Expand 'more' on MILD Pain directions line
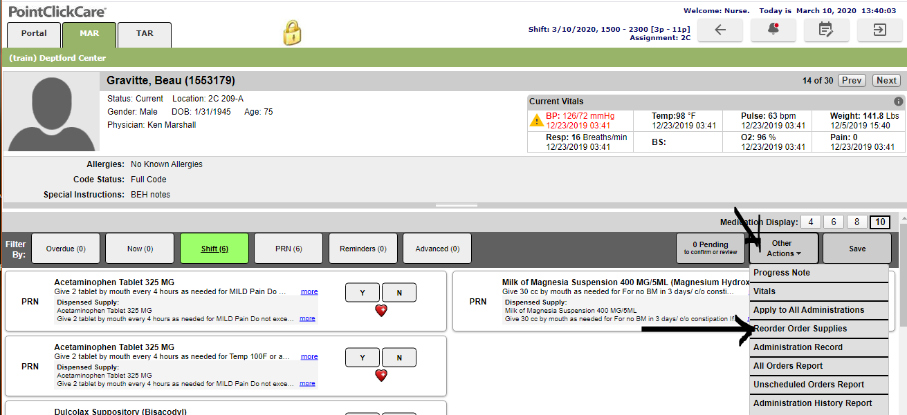907x415 pixels. tap(309, 292)
